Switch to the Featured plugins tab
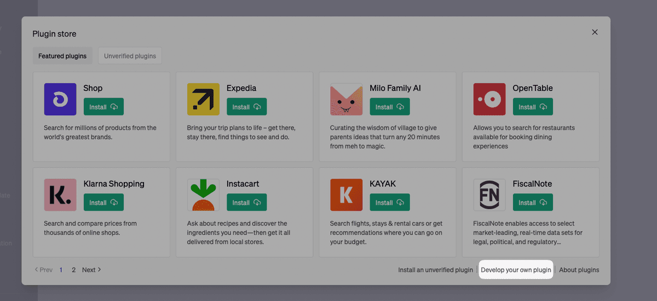 pos(62,56)
